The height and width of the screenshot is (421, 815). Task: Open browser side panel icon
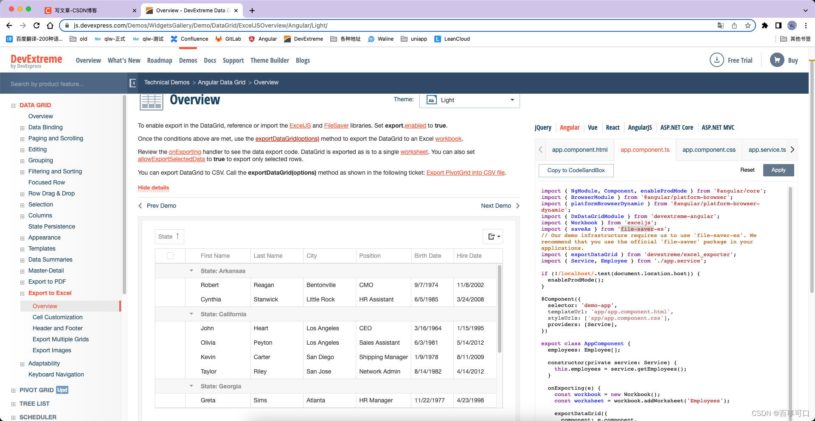click(x=778, y=25)
